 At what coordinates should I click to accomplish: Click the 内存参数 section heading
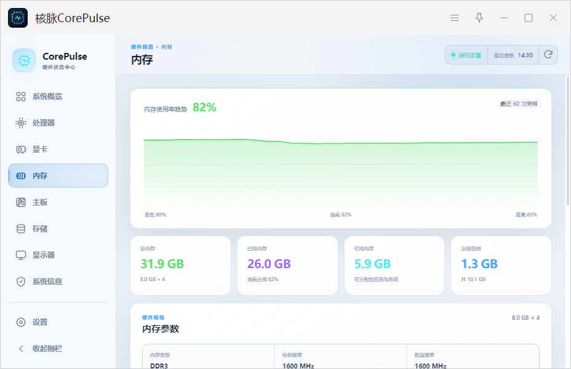point(161,329)
